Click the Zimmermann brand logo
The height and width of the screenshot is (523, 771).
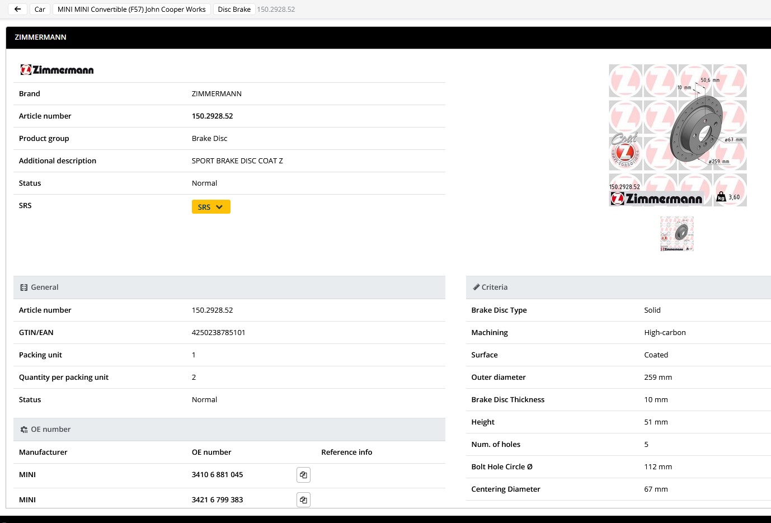(57, 70)
